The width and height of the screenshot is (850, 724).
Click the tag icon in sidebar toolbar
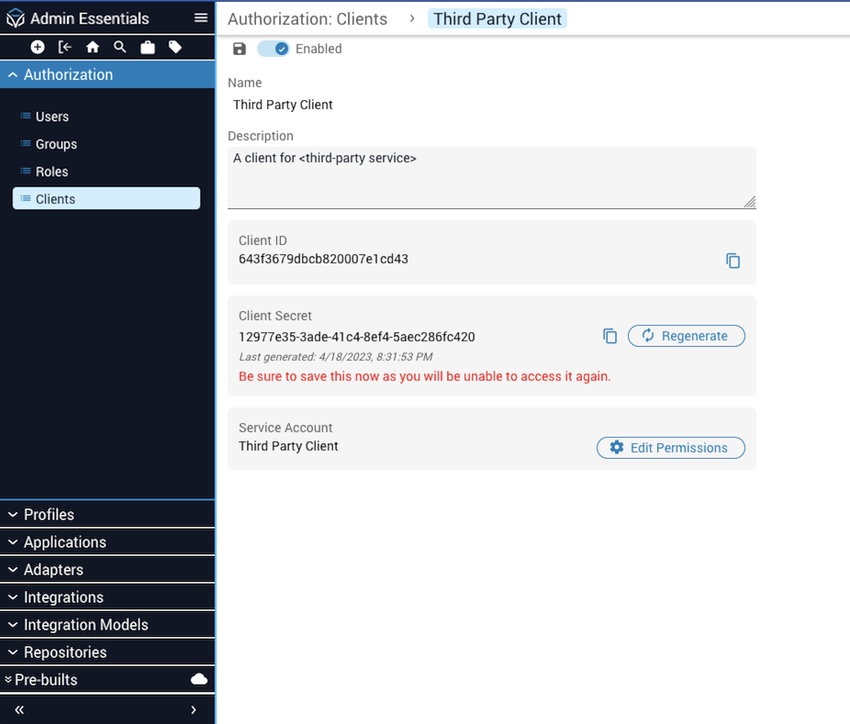coord(175,47)
